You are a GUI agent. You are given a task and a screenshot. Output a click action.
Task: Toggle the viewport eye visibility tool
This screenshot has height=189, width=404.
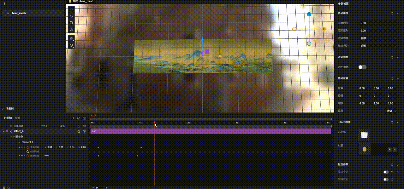71,30
